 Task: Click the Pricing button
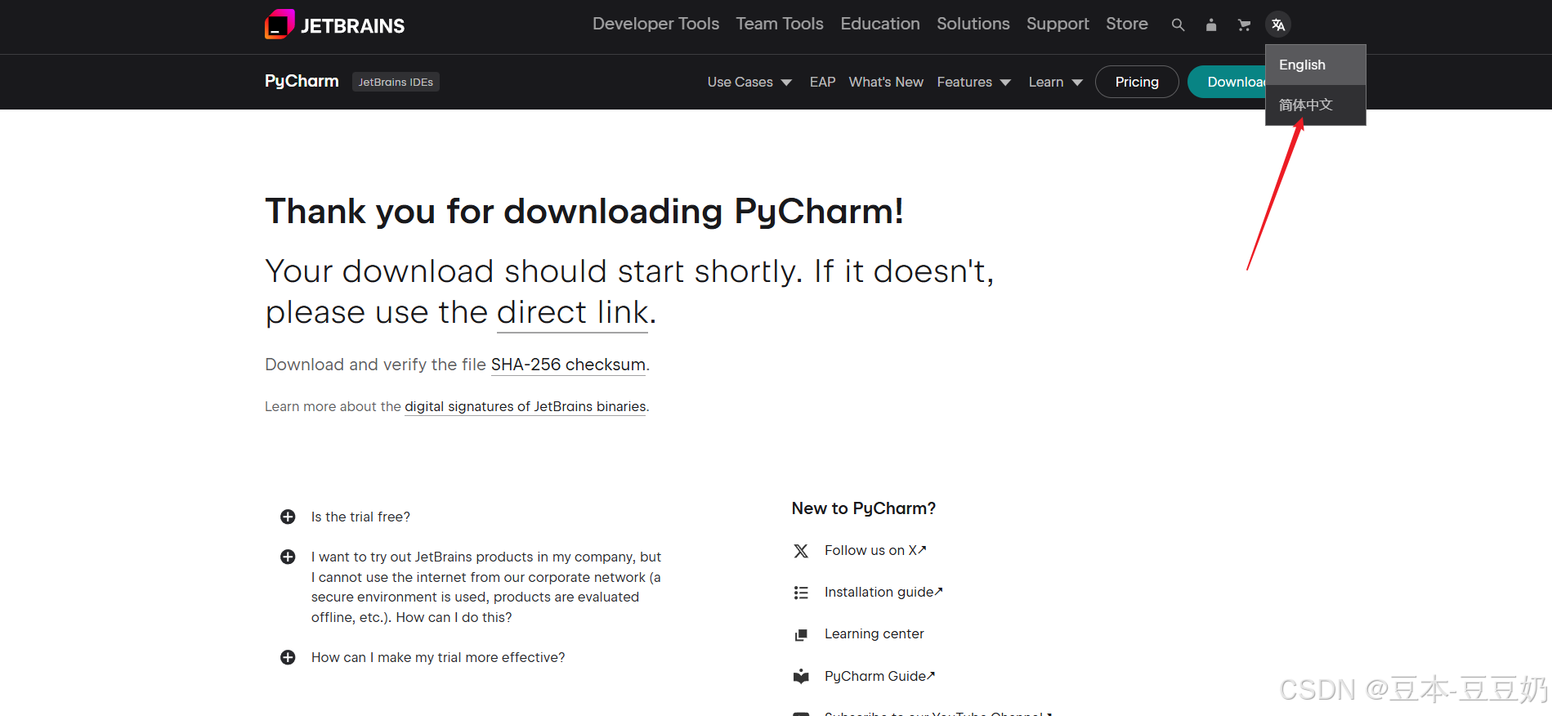1137,82
